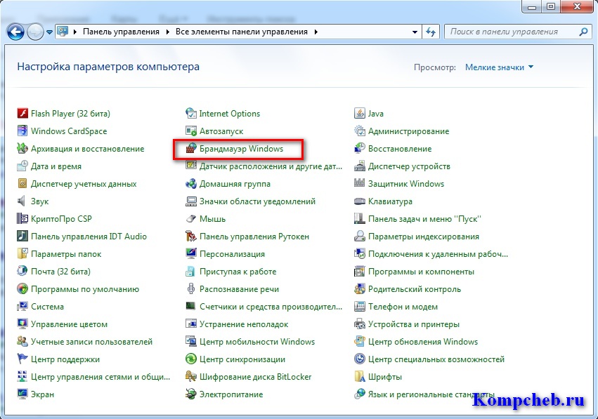Open the Управление цветом link
598x419 pixels.
(x=69, y=324)
